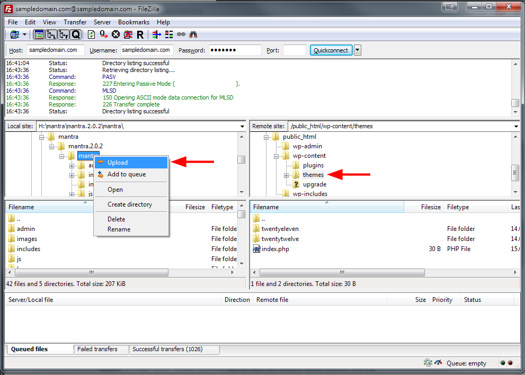Click the plugins folder icon in remote tree
The image size is (525, 375).
pos(296,165)
